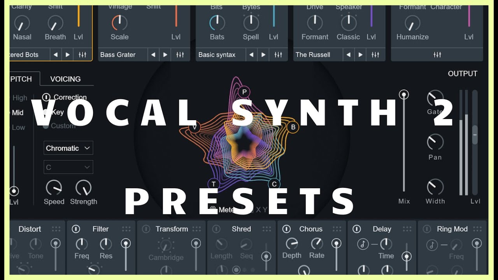Viewport: 498px width, 280px height.
Task: Click the Talkbox Formant knob
Action: pos(315,23)
